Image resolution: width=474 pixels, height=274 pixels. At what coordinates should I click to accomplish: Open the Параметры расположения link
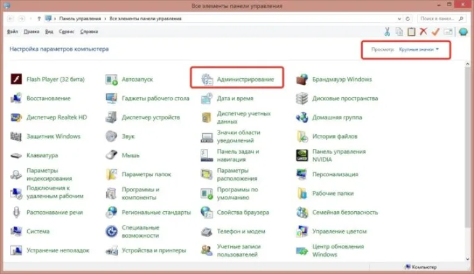point(237,174)
